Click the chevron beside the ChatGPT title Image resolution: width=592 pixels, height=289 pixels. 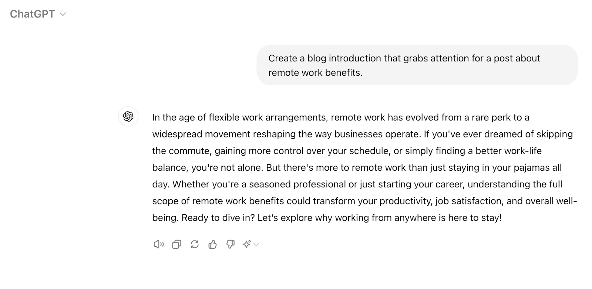click(63, 14)
